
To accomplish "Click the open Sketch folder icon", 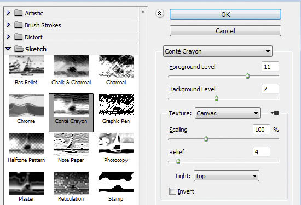I will click(19, 49).
